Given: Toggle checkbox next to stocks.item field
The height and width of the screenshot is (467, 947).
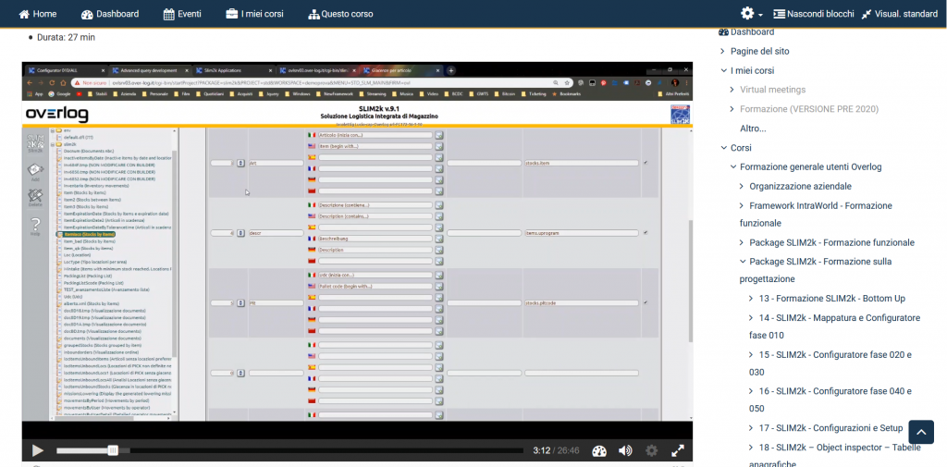Looking at the screenshot, I should [646, 163].
